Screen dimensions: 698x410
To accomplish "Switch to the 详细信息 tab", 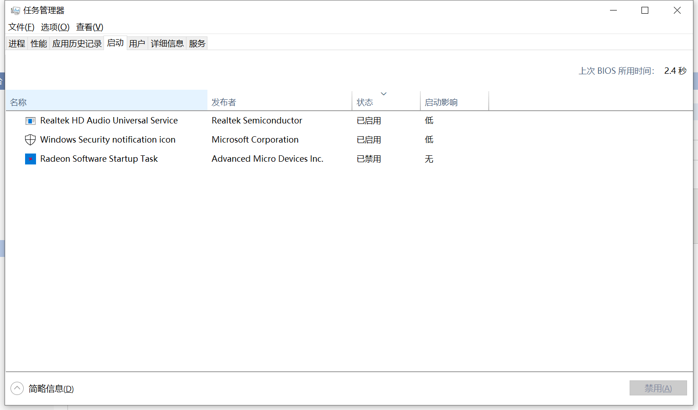I will point(167,44).
